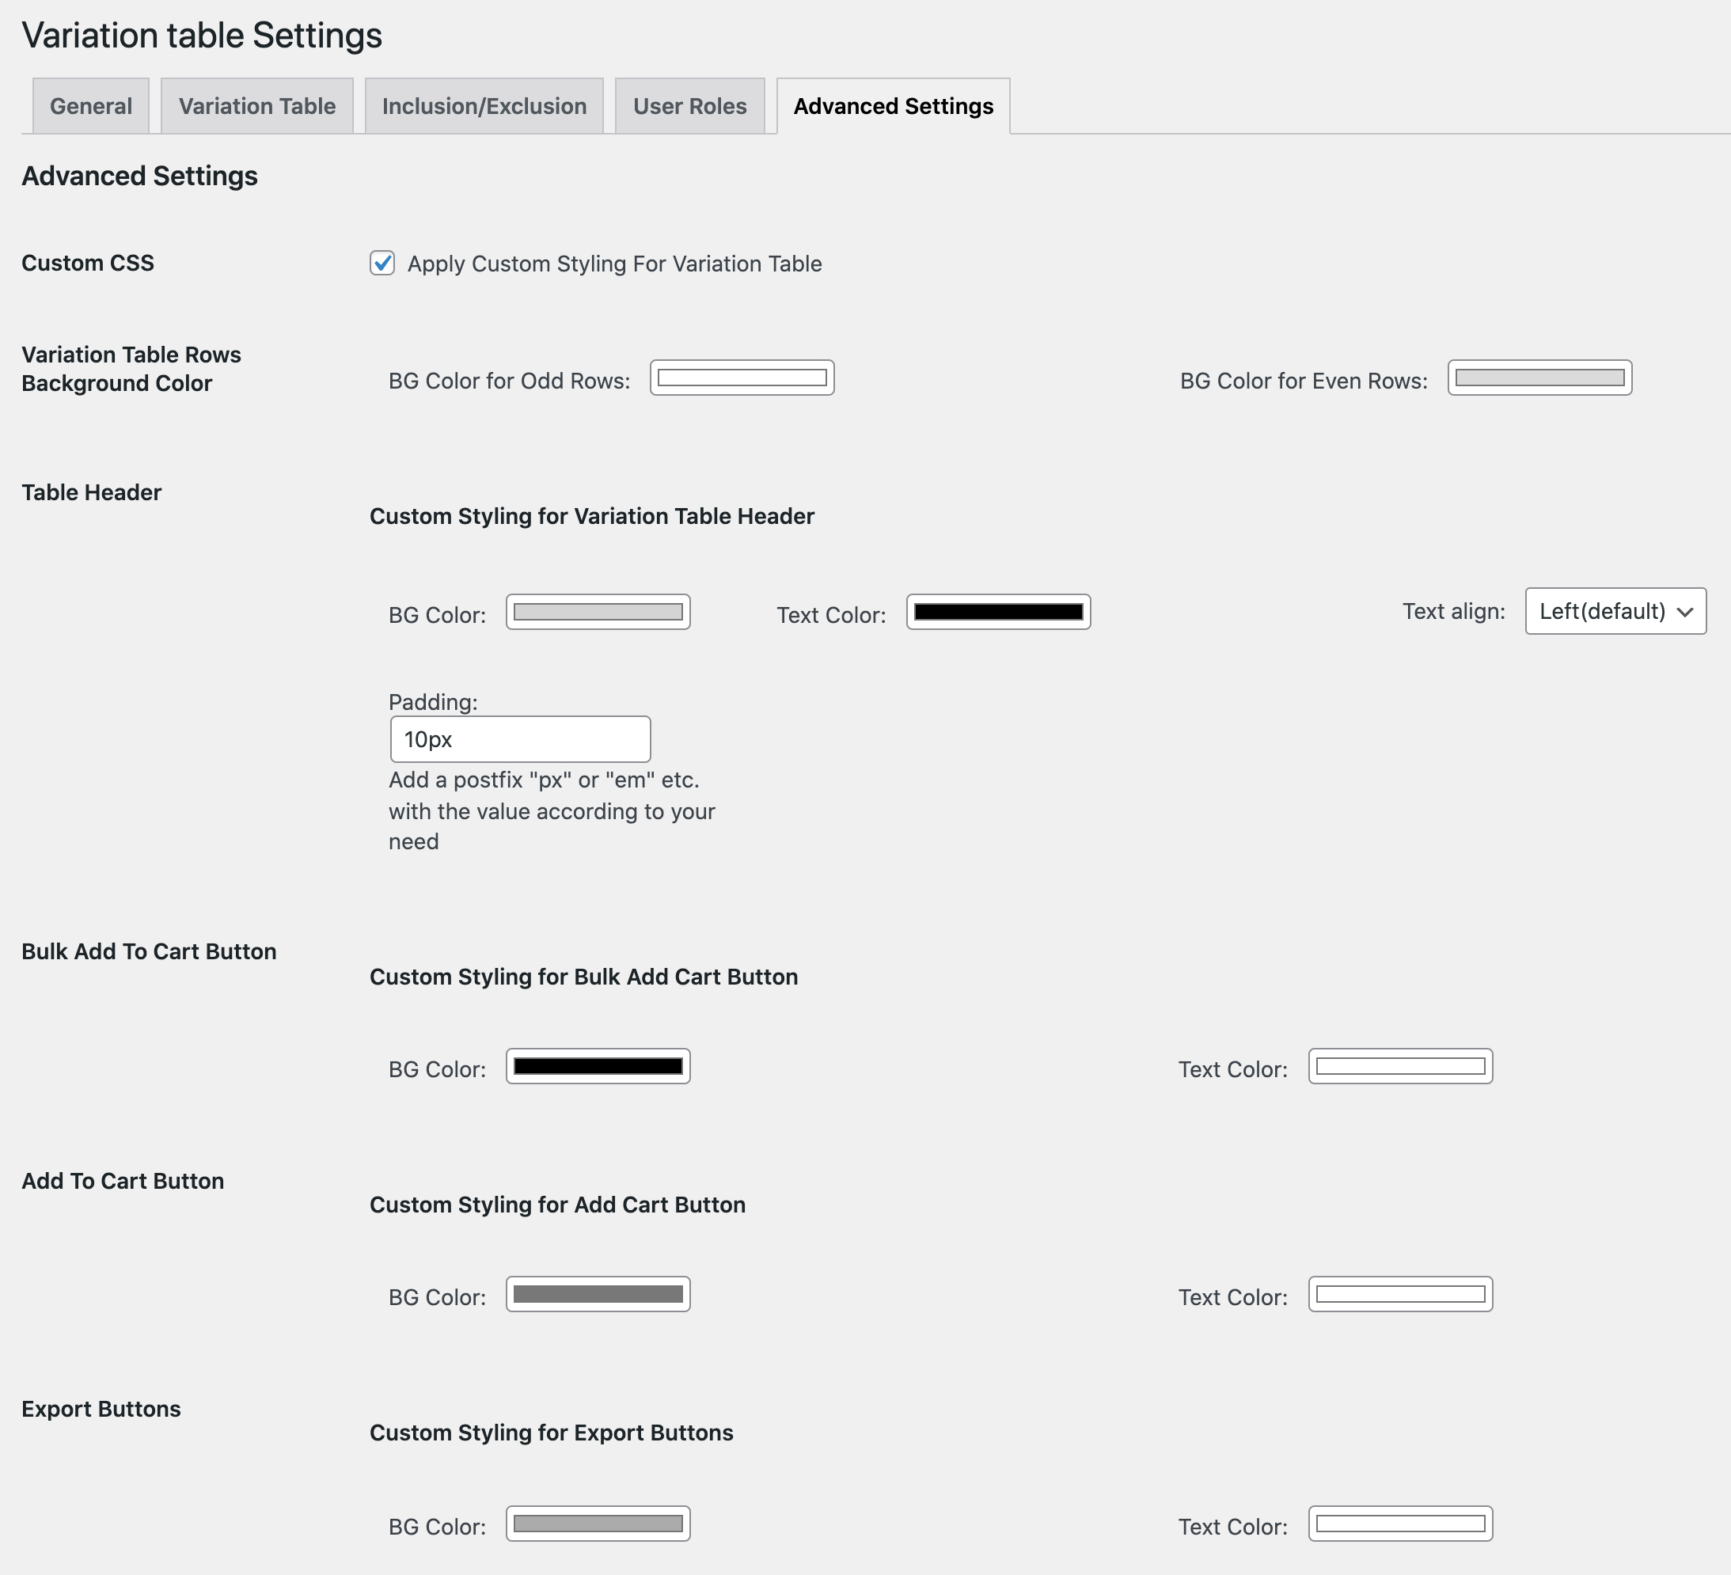Uncheck Apply Custom Styling For Variation Table

[x=383, y=263]
